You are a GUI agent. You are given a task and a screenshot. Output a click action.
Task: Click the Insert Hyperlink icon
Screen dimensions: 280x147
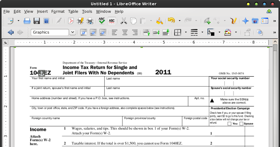point(207,21)
